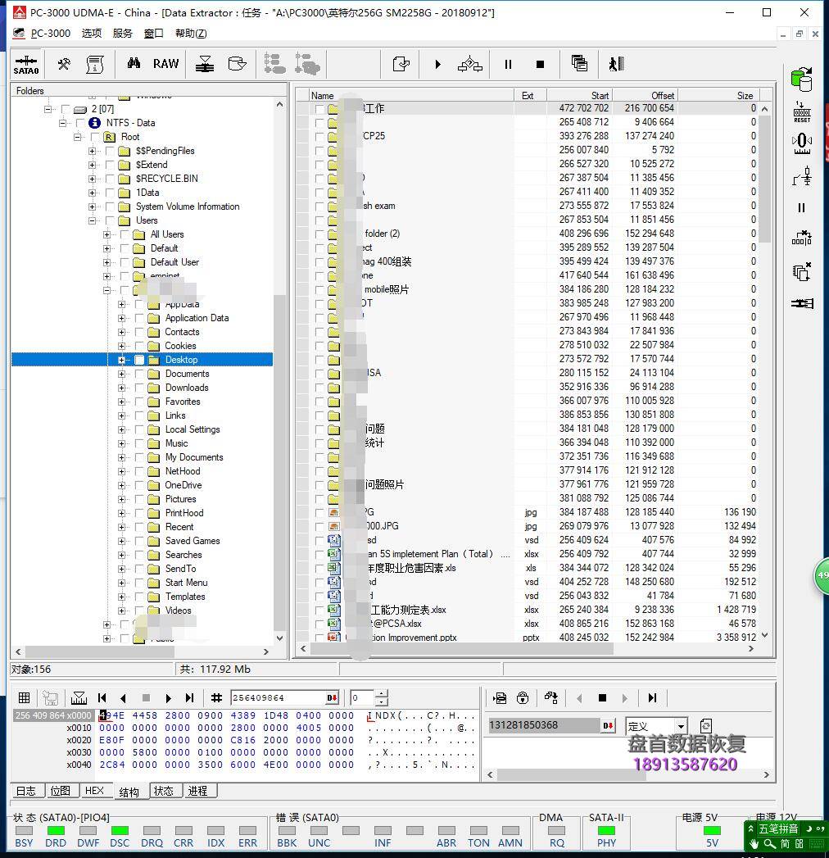Click the binoculars search icon
The width and height of the screenshot is (829, 858).
pos(134,64)
